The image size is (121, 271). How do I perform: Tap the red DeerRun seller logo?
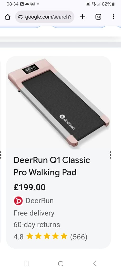(x=18, y=201)
